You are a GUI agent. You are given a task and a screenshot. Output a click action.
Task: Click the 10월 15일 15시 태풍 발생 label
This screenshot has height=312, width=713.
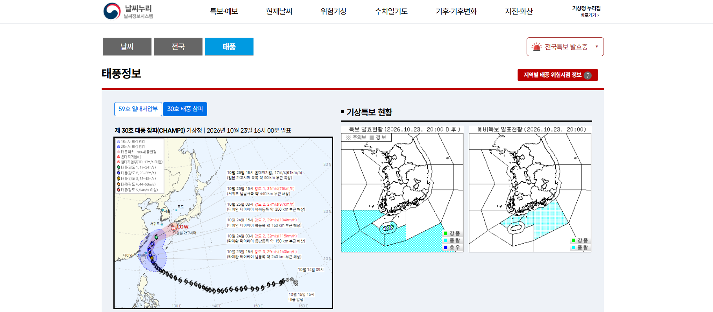coord(301,297)
